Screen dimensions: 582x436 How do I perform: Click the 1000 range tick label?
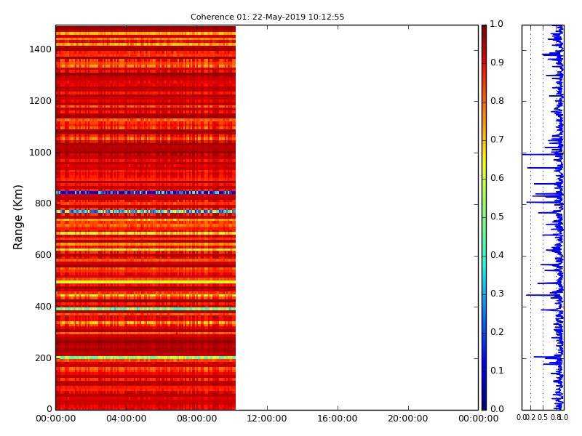tap(41, 153)
